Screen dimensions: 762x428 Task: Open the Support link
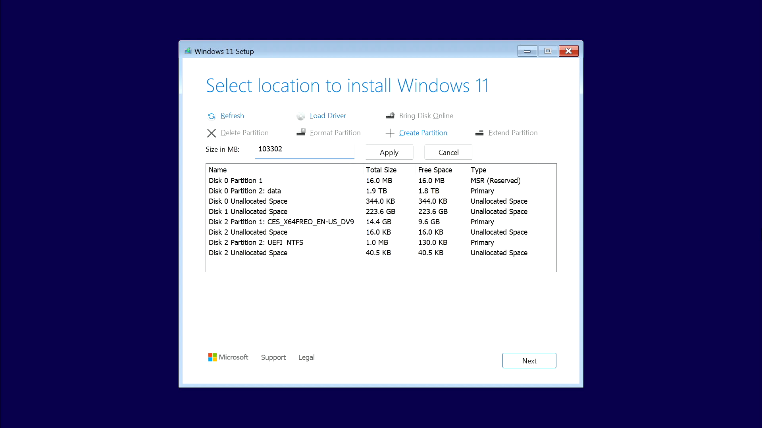point(273,357)
